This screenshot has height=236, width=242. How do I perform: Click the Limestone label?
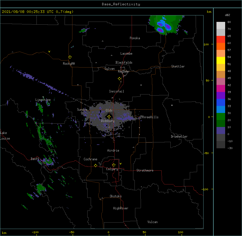(x=43, y=100)
